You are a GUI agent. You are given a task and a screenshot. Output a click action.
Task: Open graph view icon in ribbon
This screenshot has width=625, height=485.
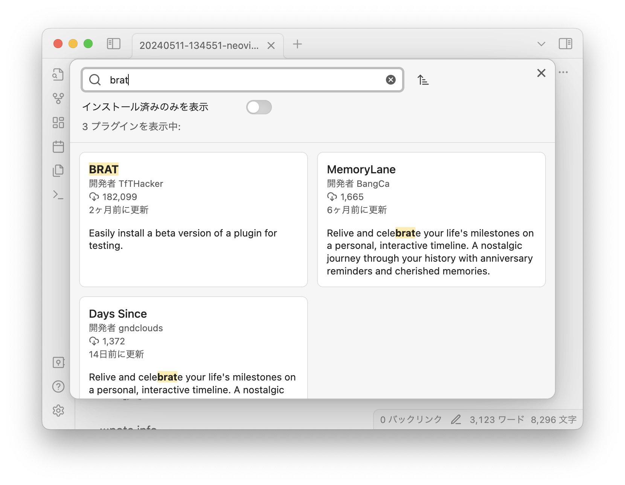click(58, 99)
